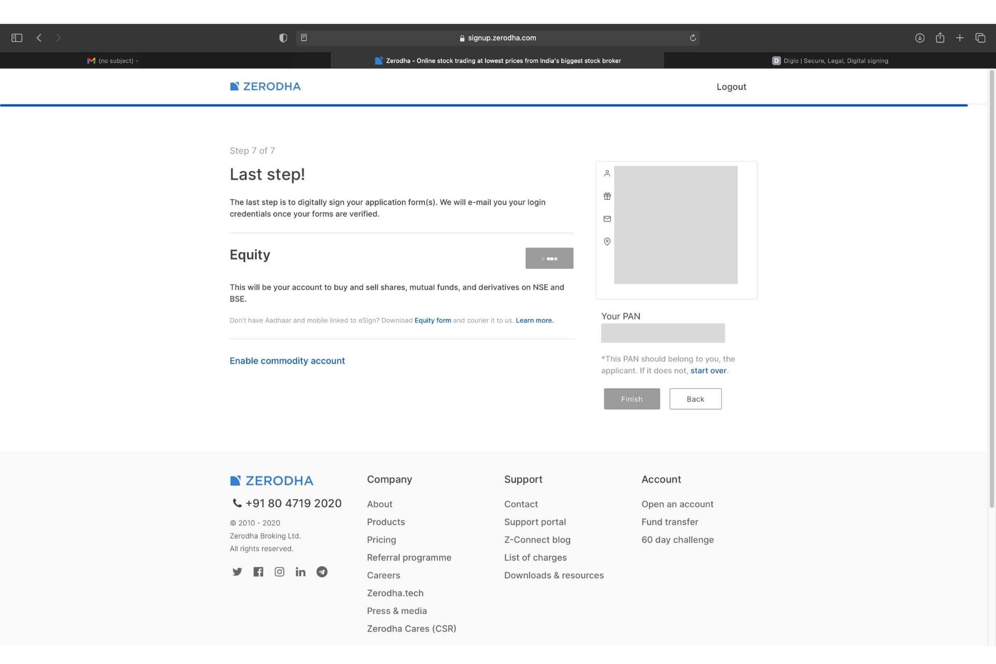Open the Press & media link
Screen dimensions: 996x664
click(x=397, y=611)
